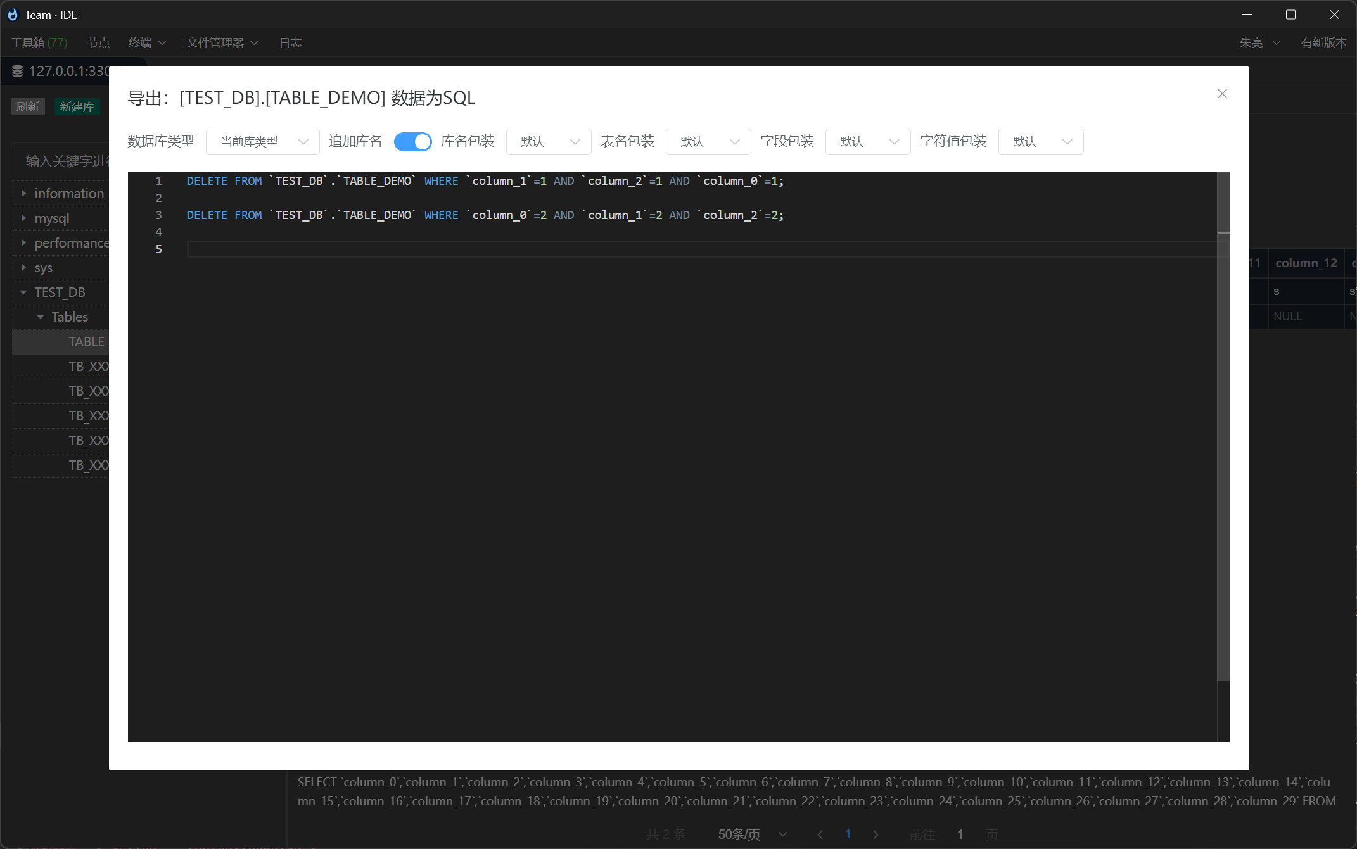This screenshot has height=849, width=1357.
Task: Open the 节点 menu
Action: pos(98,42)
